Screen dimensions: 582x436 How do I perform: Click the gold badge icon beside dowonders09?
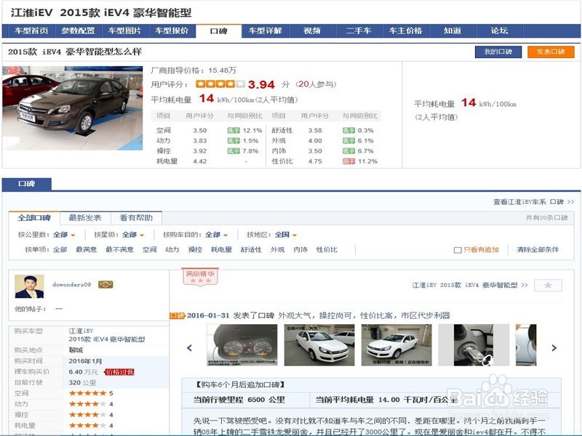click(105, 284)
